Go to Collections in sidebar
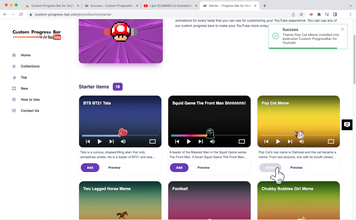356x220 pixels. click(x=30, y=66)
